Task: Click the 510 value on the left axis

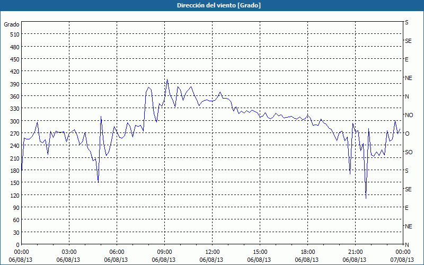Action: coord(15,34)
